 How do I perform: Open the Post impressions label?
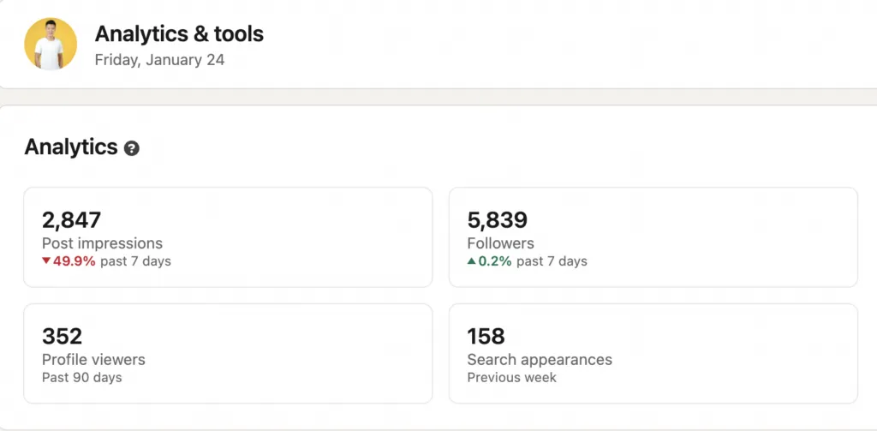[102, 243]
